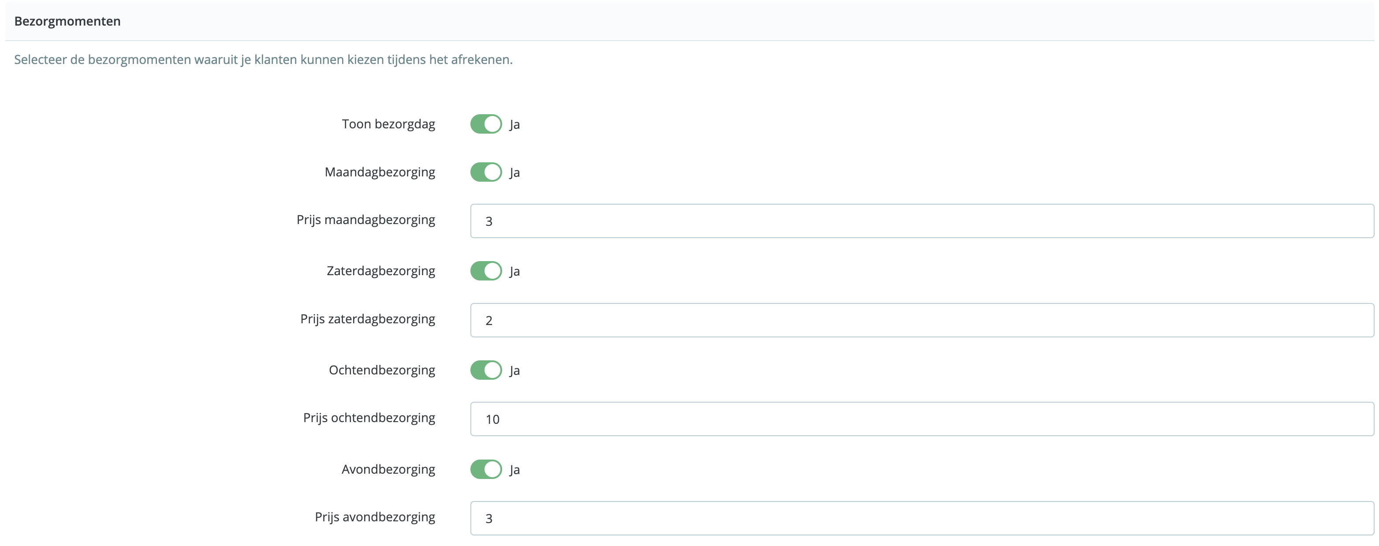The image size is (1379, 546).
Task: Click the Bezorgmomenten section header
Action: click(67, 22)
